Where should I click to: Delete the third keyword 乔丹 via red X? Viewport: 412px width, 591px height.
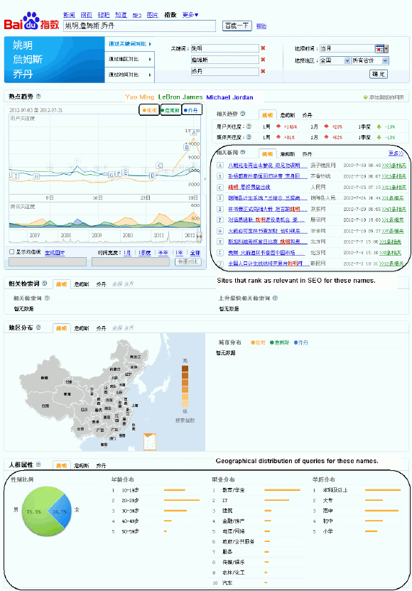263,71
